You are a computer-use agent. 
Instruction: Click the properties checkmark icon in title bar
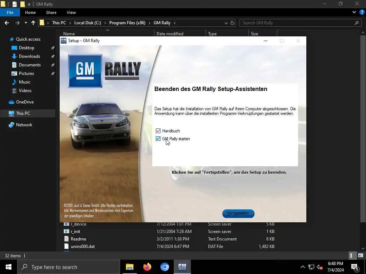[x=14, y=4]
